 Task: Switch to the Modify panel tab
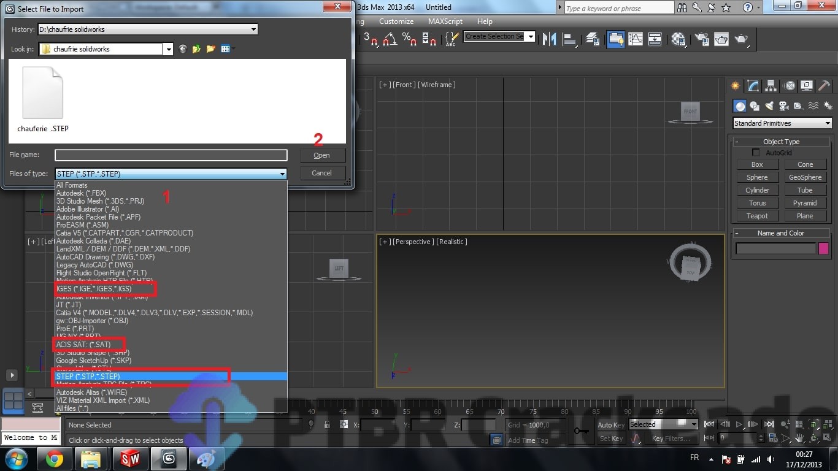coord(753,86)
